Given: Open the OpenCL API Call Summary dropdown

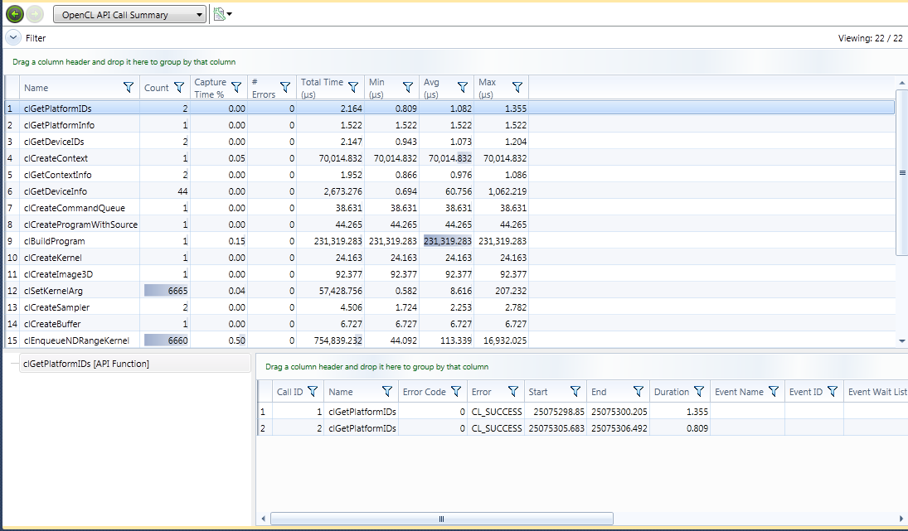Looking at the screenshot, I should click(130, 15).
